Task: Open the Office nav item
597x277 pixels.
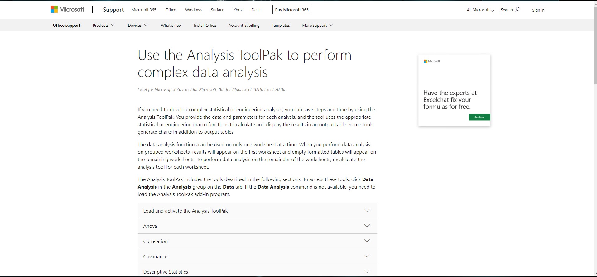Action: (171, 10)
